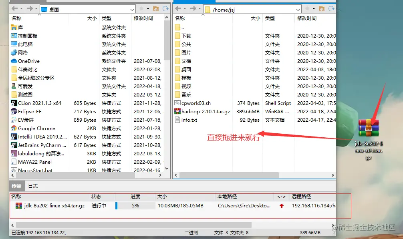Select 可爱发 user icon in local list

point(14,86)
